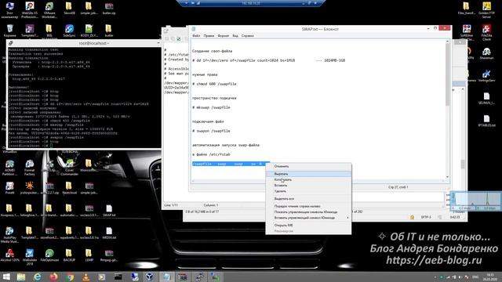Choose 'Вырезать' in the context menu
Image resolution: width=502 pixels, height=282 pixels.
308,174
